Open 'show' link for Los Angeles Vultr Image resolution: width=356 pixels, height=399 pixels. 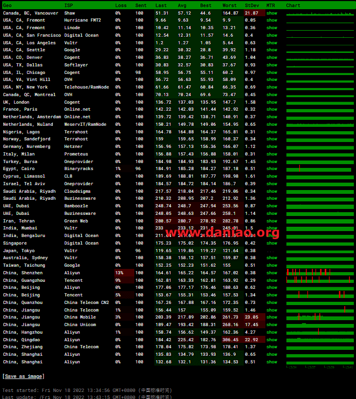pos(271,43)
